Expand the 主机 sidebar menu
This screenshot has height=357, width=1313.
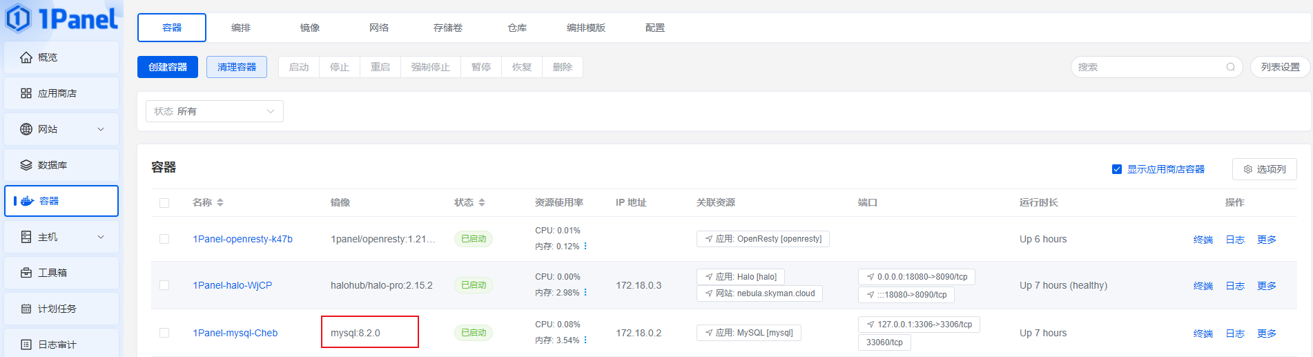(x=101, y=237)
